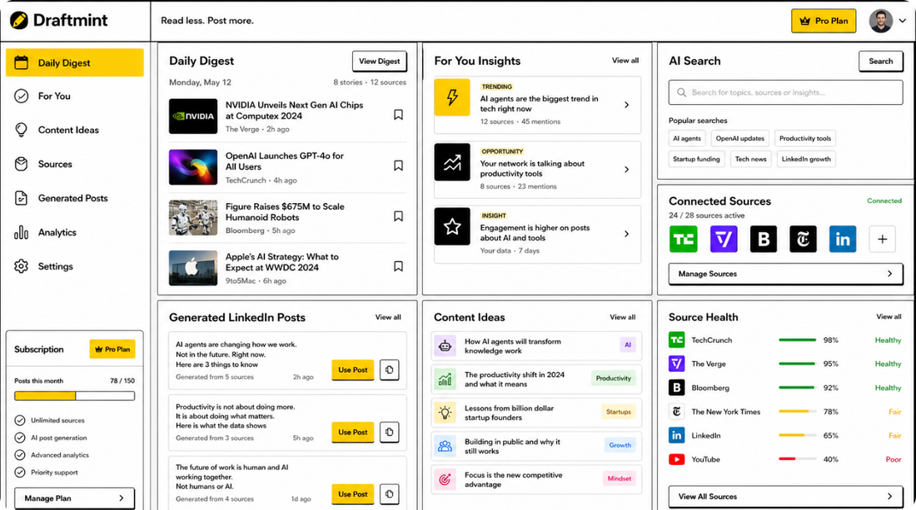
Task: View all Generated LinkedIn Posts
Action: 388,318
